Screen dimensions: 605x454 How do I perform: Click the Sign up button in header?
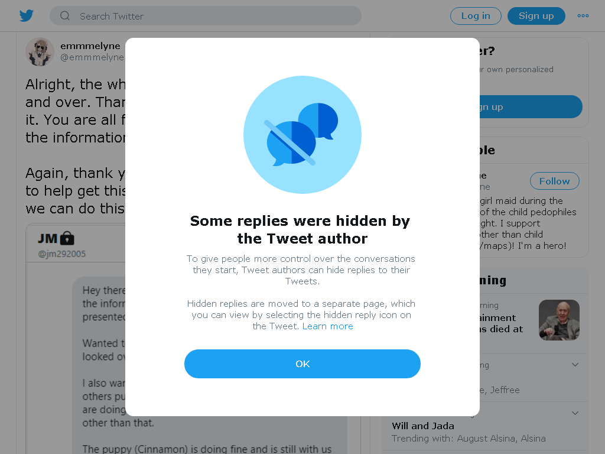536,16
